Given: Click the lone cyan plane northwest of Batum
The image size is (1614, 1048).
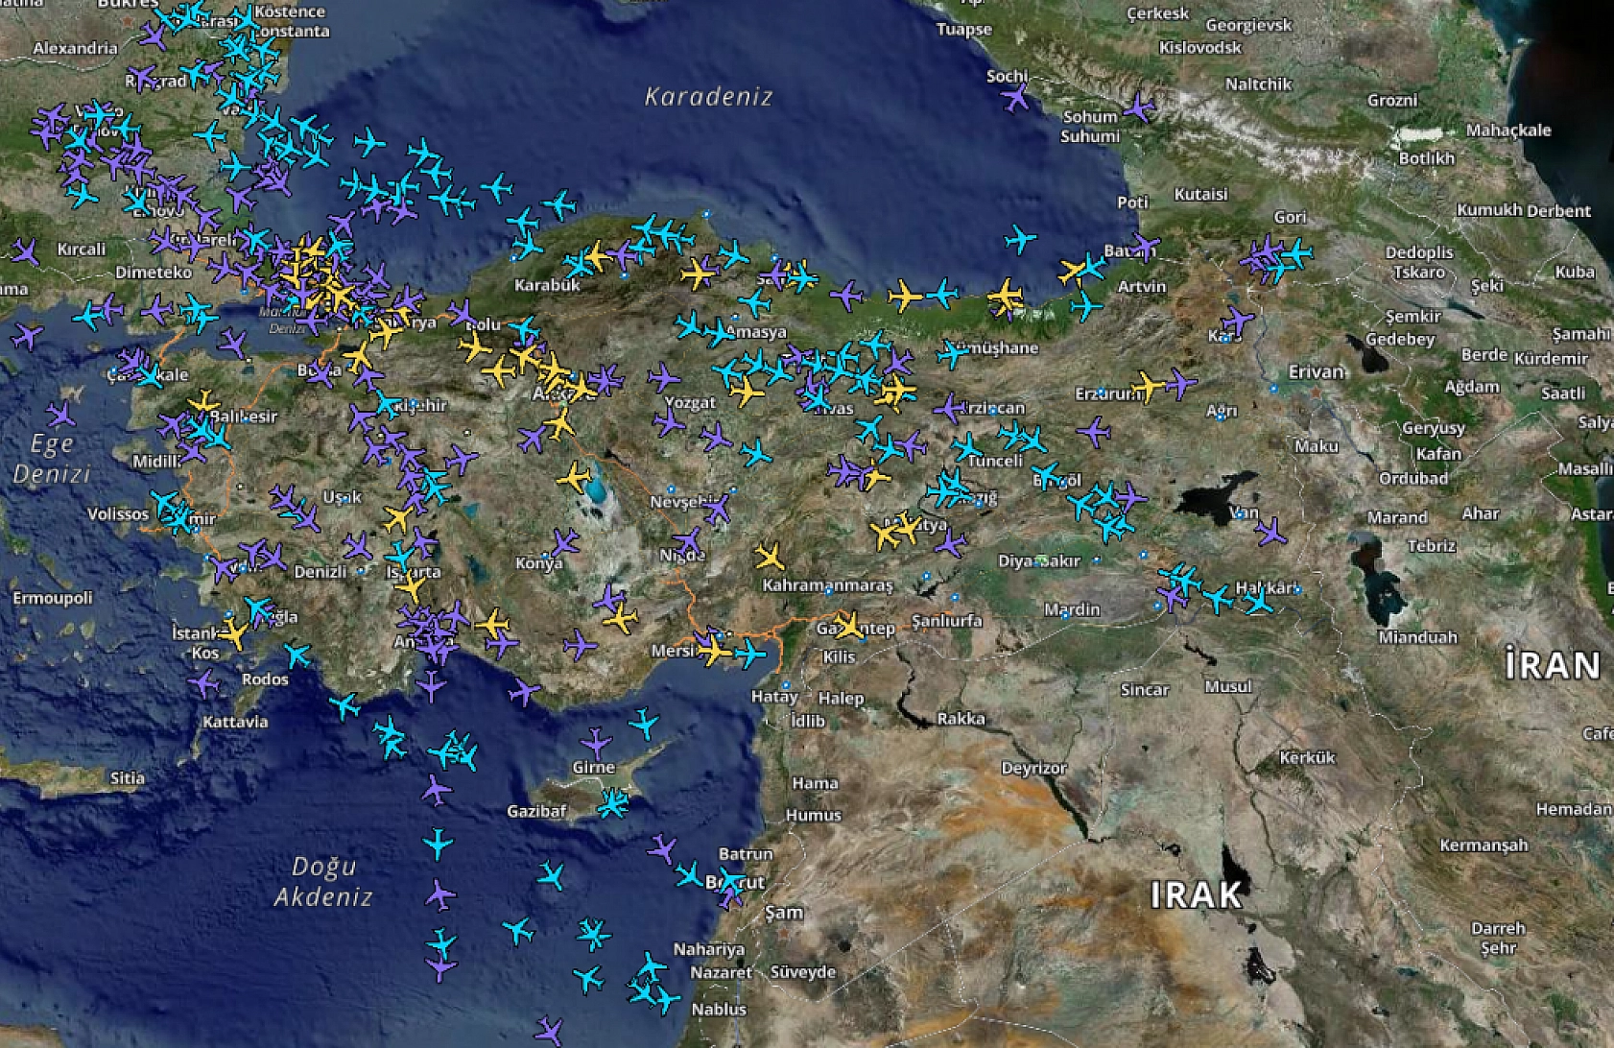Looking at the screenshot, I should click(1020, 238).
